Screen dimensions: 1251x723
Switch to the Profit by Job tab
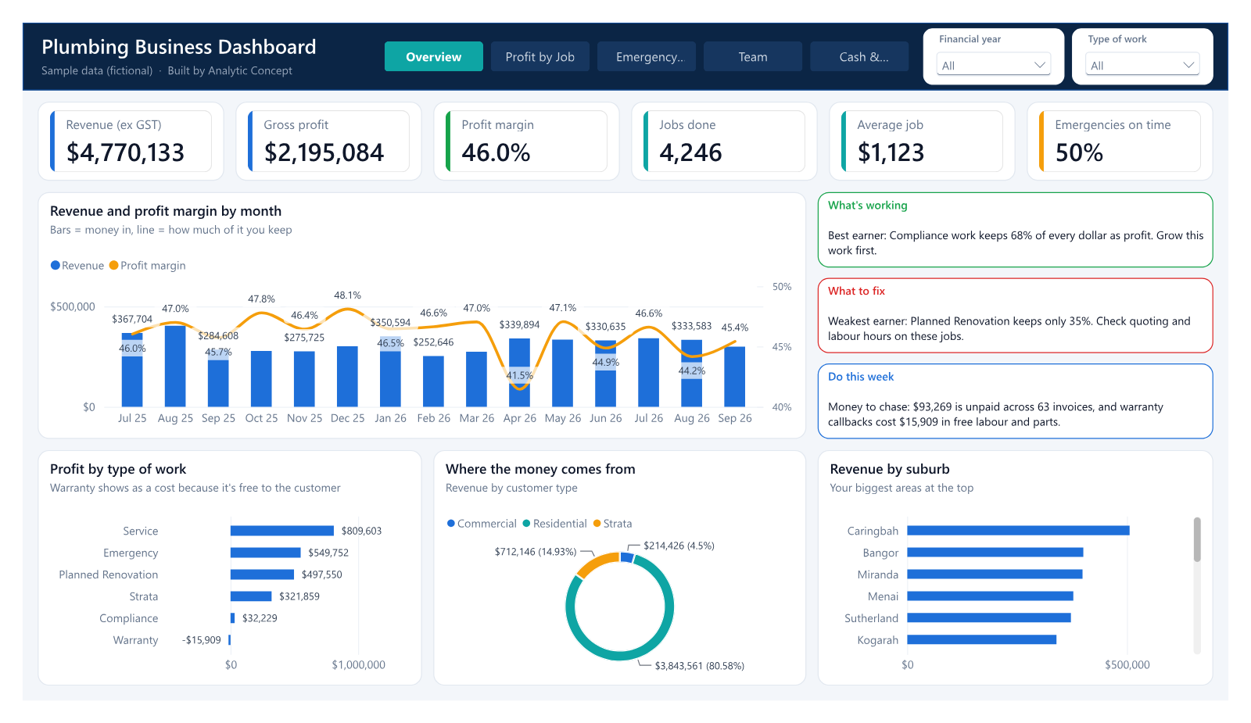pyautogui.click(x=539, y=56)
